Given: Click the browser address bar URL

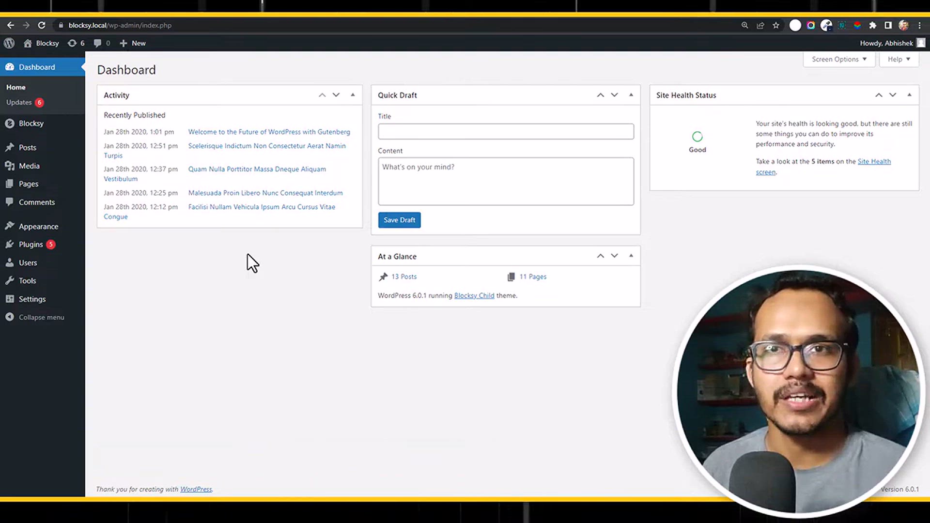Looking at the screenshot, I should coord(120,25).
